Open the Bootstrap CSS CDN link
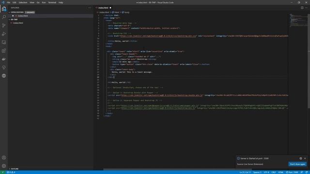Screen dimensions: 310x174 pos(158,36)
